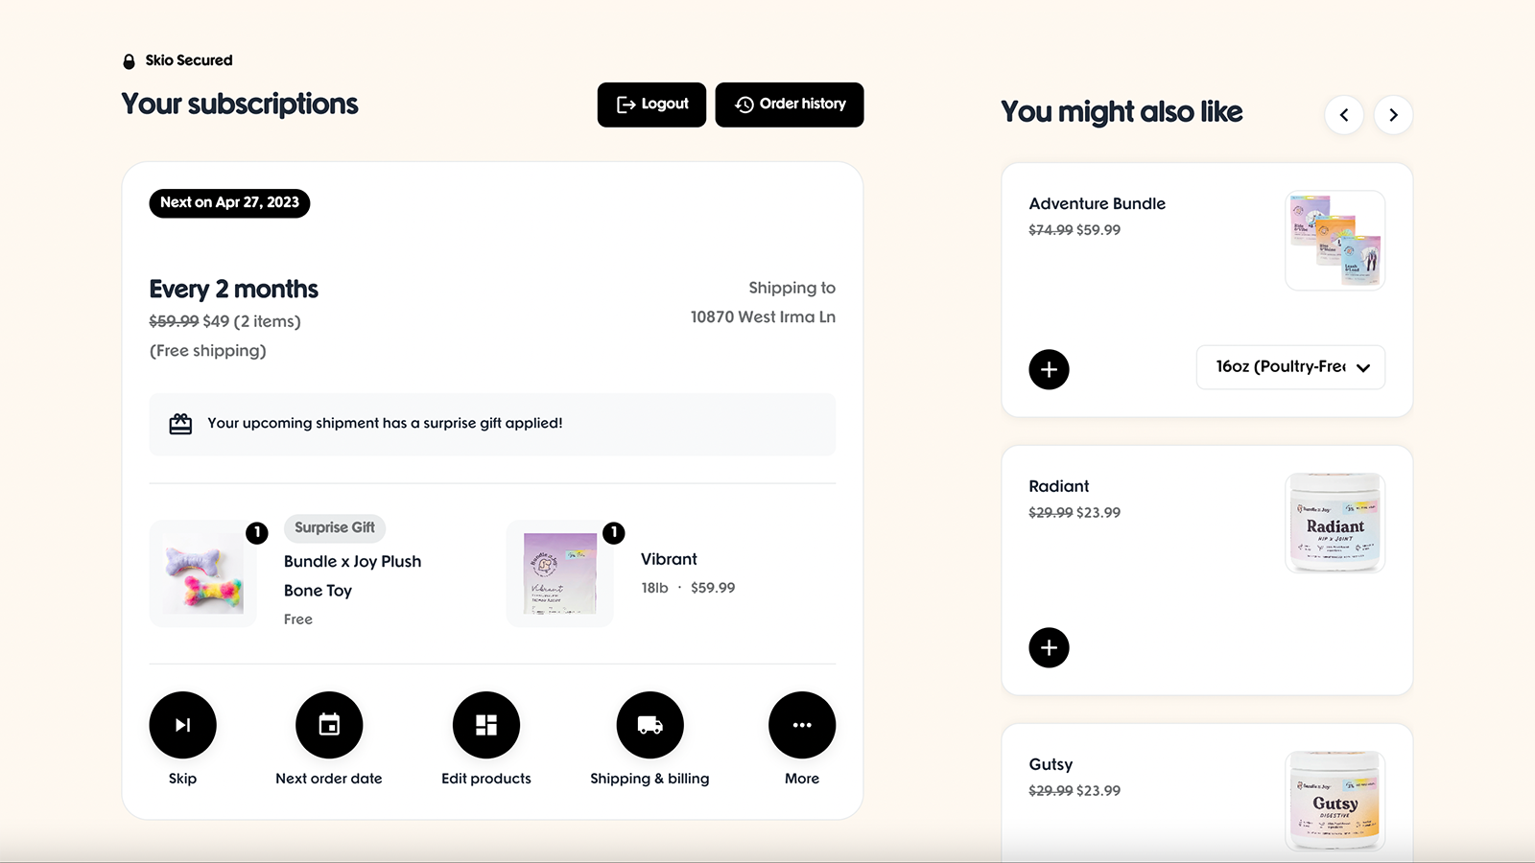
Task: Click the Next on Apr 27, 2023 badge
Action: 229,203
